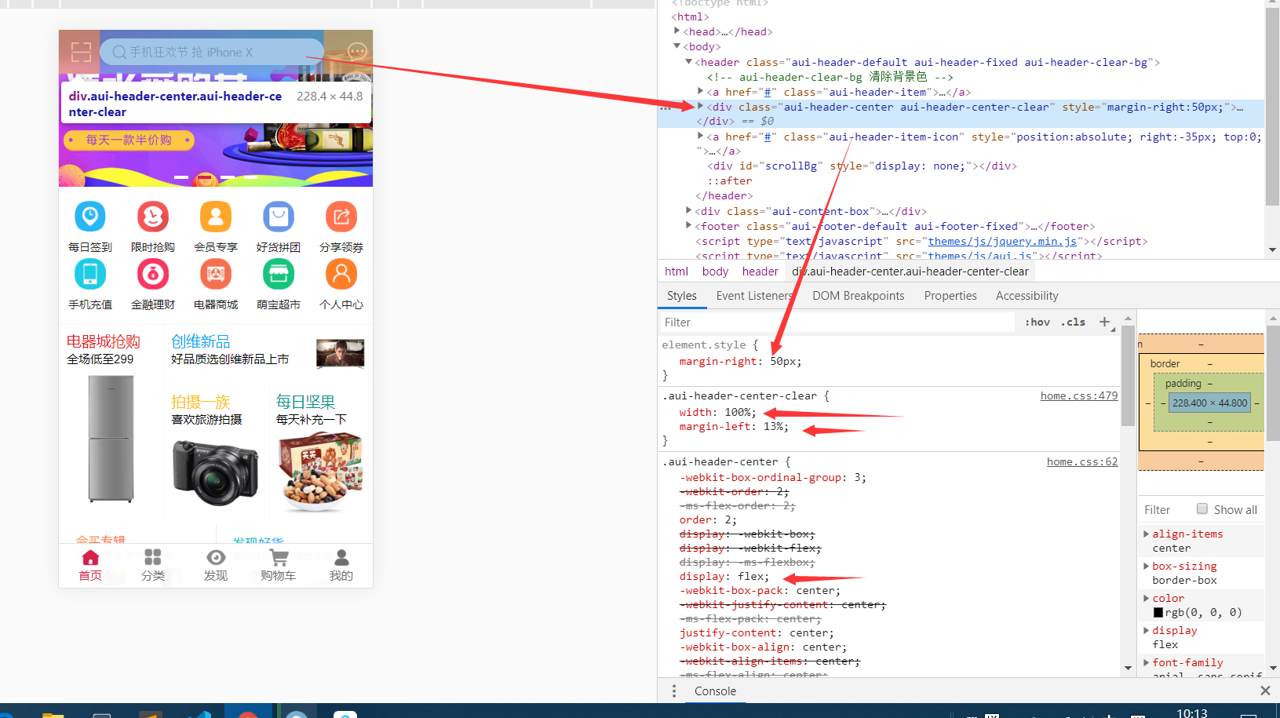Click the app search box with iPhone X
The height and width of the screenshot is (718, 1280).
pos(212,52)
